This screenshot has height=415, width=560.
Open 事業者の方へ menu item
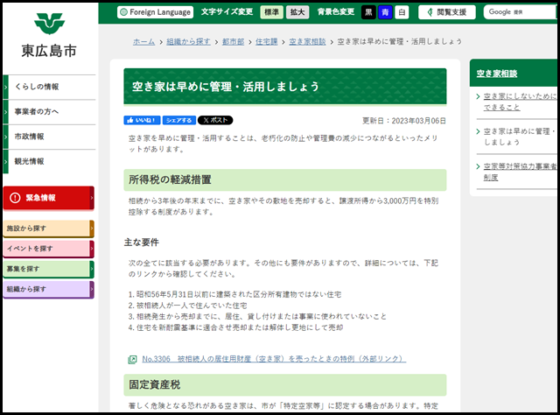pyautogui.click(x=49, y=112)
